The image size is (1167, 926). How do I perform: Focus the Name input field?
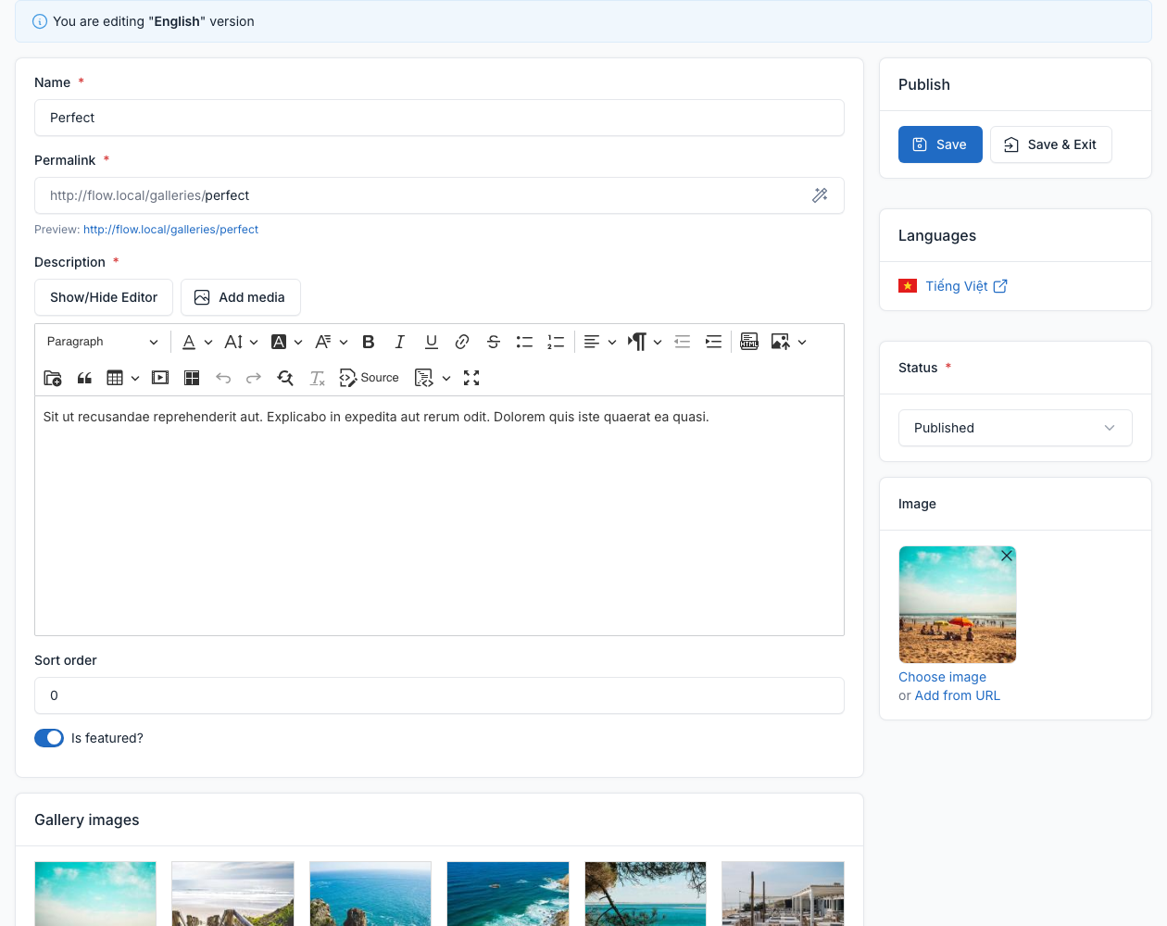(x=439, y=118)
